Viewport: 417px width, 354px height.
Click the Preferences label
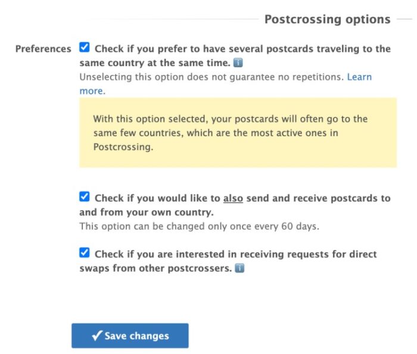[43, 49]
